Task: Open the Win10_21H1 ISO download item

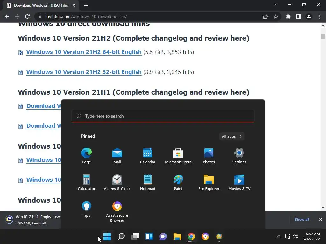Action: pos(32,220)
